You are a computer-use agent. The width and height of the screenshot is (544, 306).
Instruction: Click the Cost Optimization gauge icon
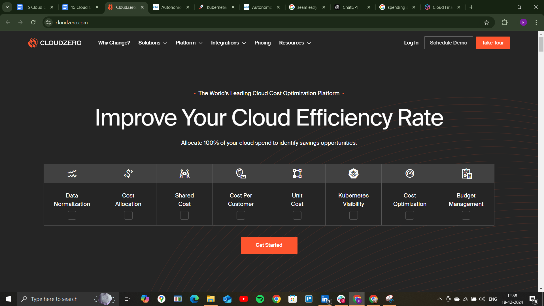pos(410,173)
